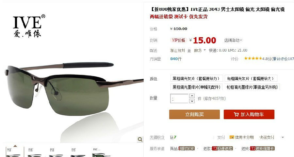Screen dimensions: 294x157
Task: Click the T3 极速退款 service badge
Action: (222, 149)
